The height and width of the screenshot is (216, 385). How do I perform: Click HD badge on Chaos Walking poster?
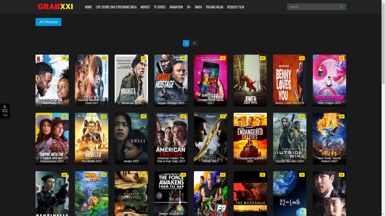click(143, 175)
